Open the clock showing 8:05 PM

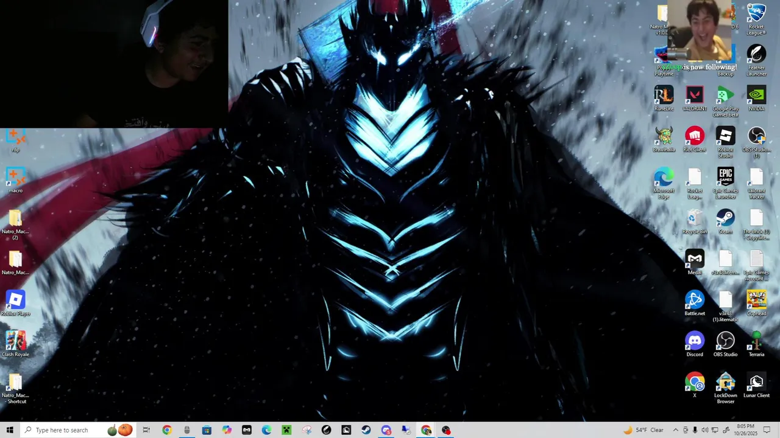(745, 430)
